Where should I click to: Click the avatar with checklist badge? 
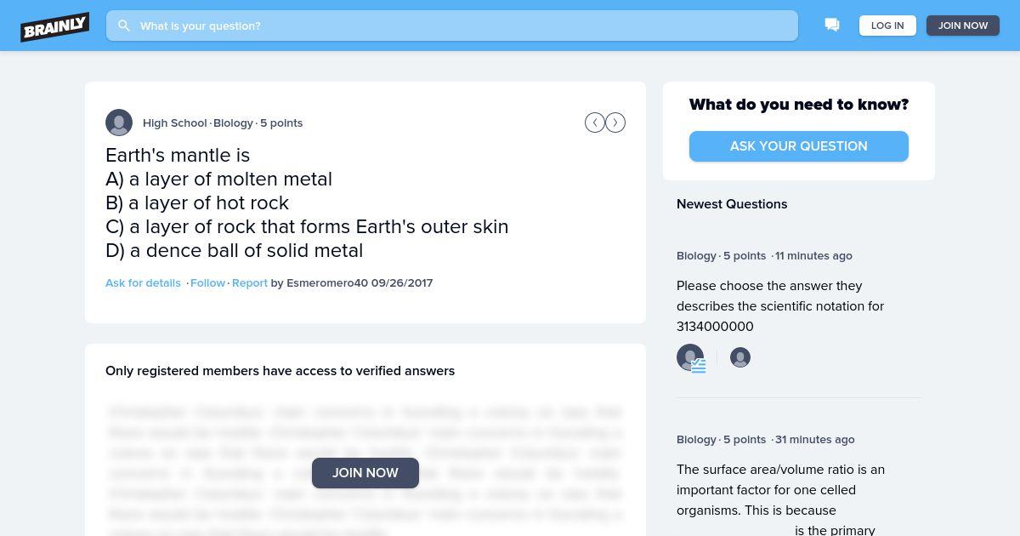pyautogui.click(x=691, y=358)
